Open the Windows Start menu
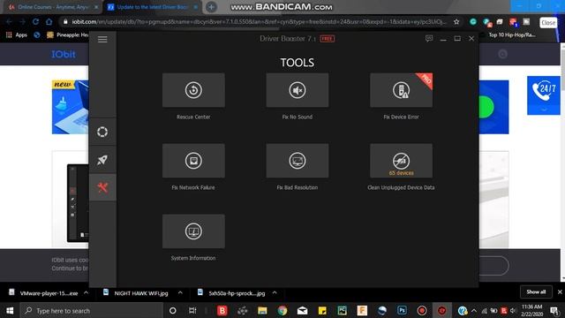Viewport: 565px width, 318px height. click(x=10, y=310)
